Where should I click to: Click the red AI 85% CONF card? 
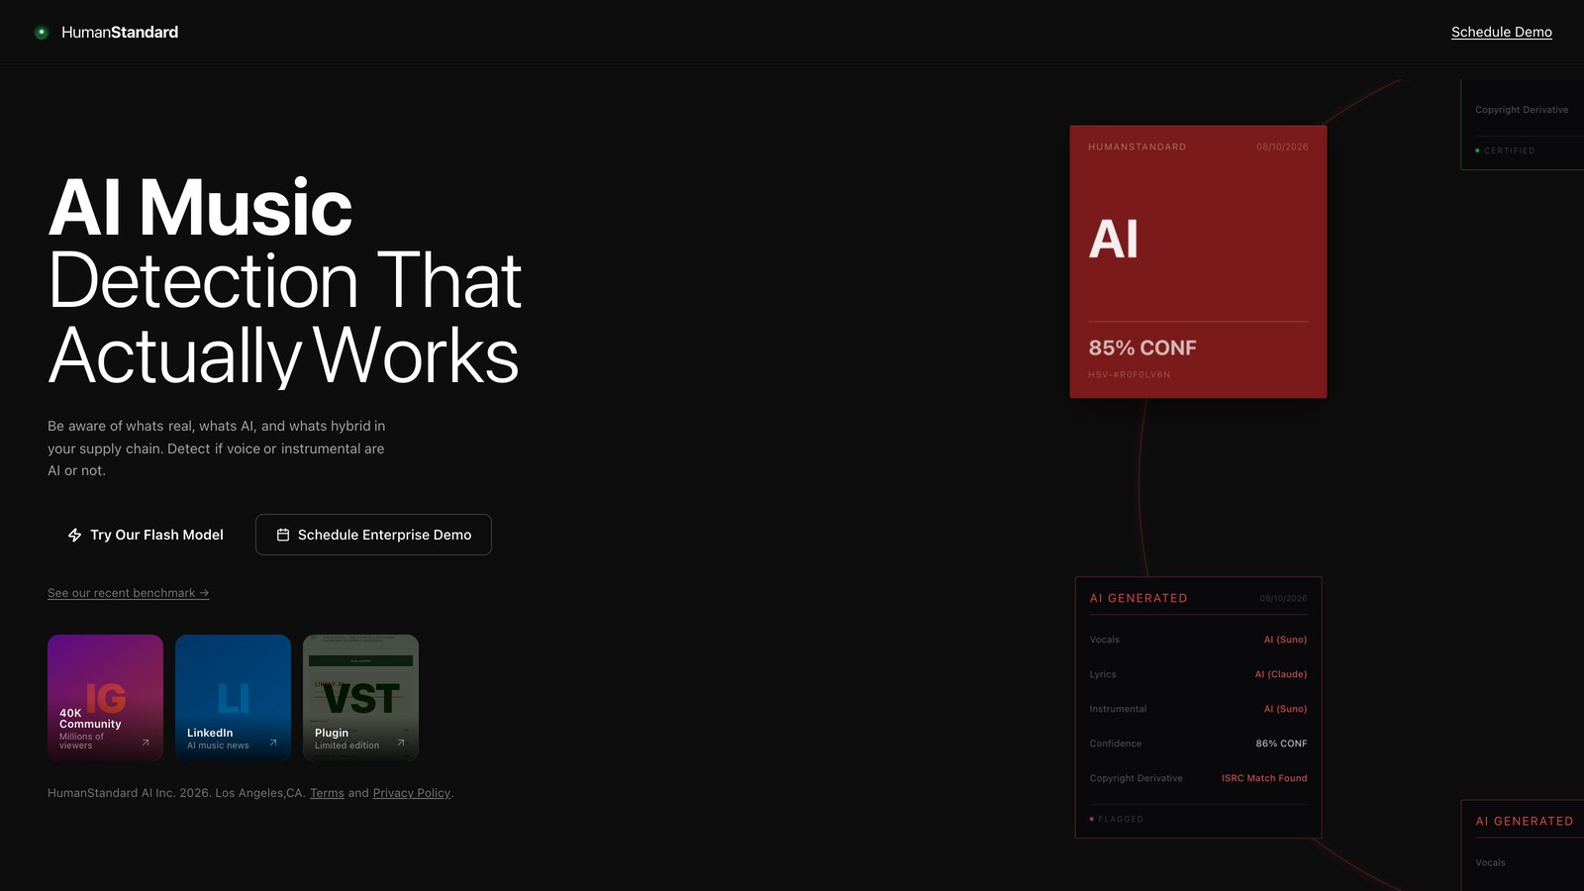tap(1198, 262)
